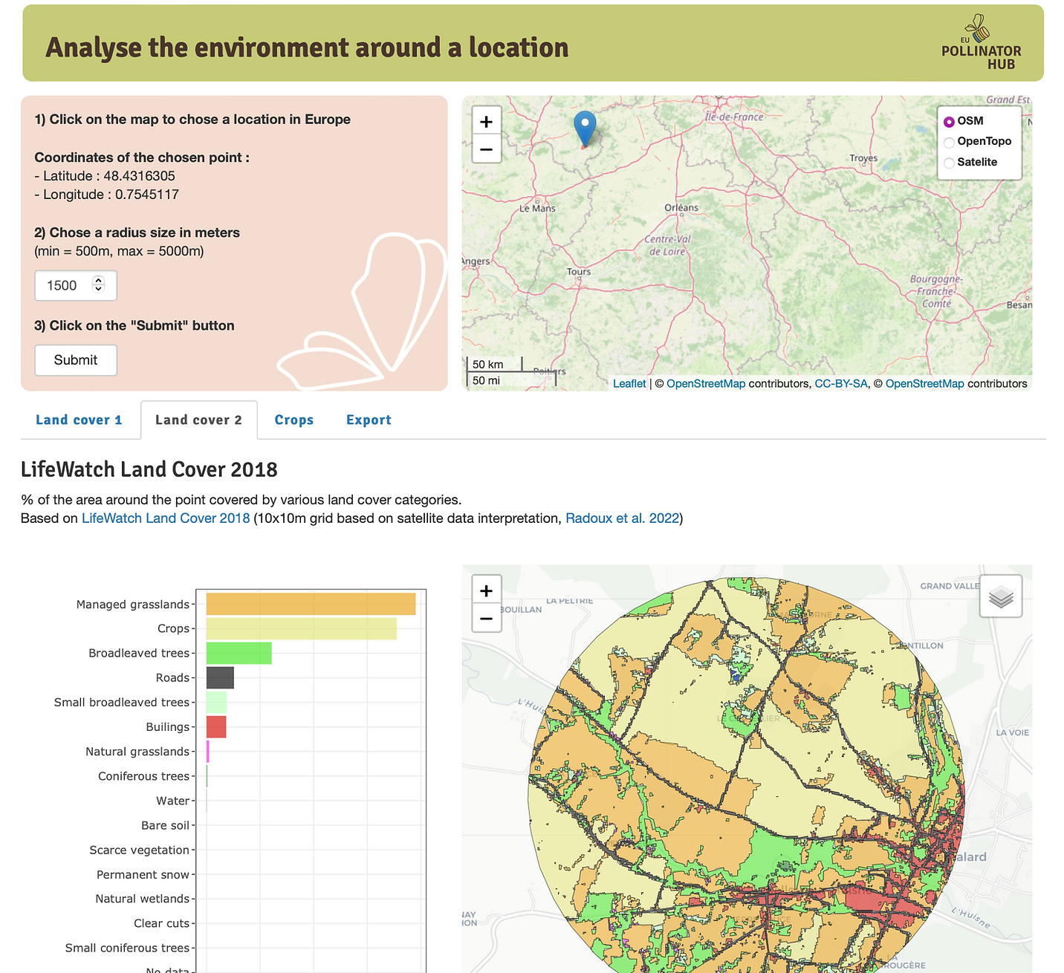Click the 'Water' axis label
Screen dimensions: 1064x973
coord(173,801)
